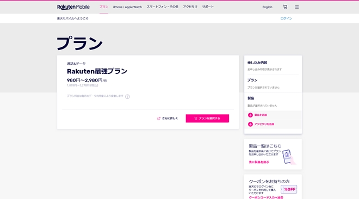Click the phone illustration in 製品一覧 card
The height and width of the screenshot is (199, 359).
point(288,157)
